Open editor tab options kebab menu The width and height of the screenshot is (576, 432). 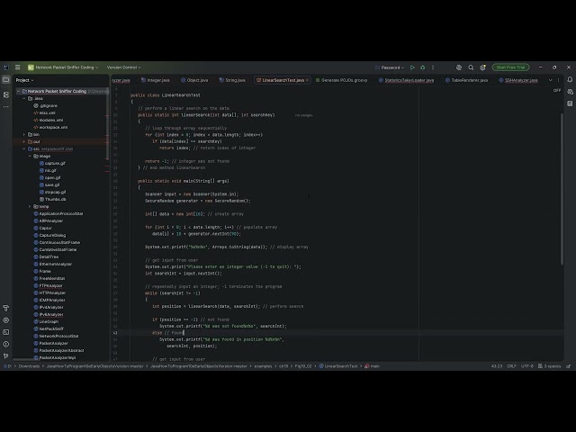coord(558,80)
